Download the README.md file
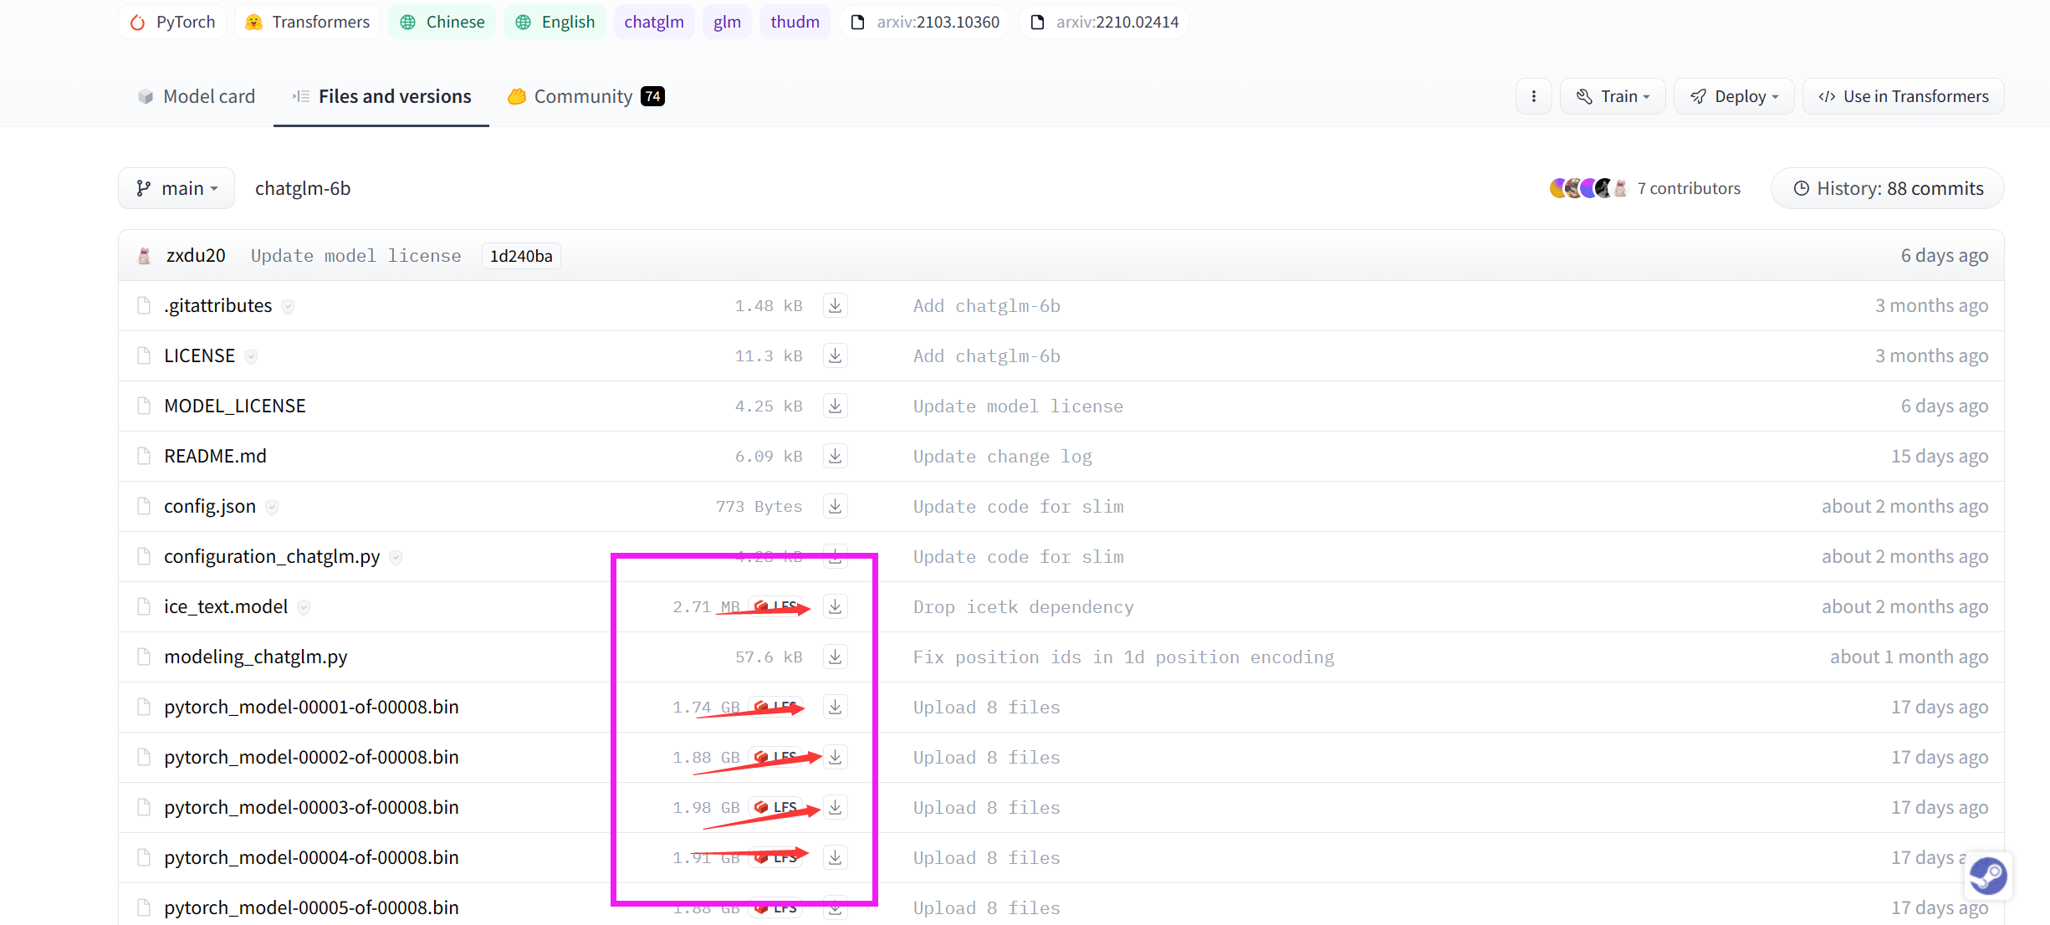Screen dimensions: 2050x925 coord(835,456)
